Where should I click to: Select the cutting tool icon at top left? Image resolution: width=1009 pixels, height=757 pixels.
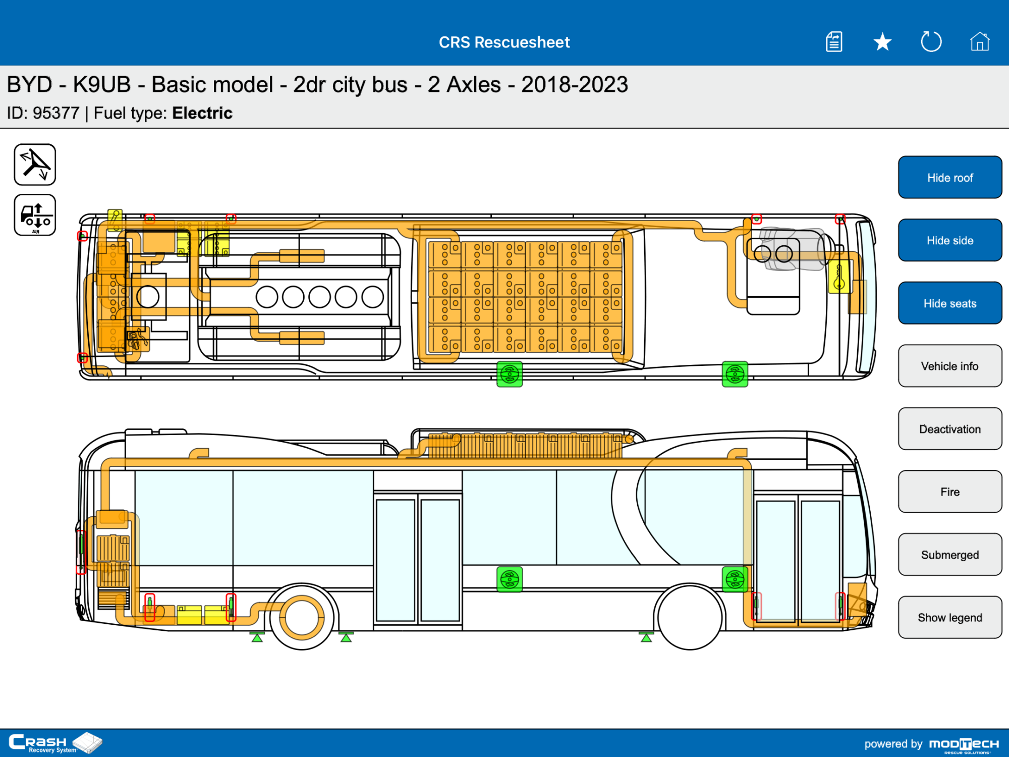pyautogui.click(x=35, y=164)
